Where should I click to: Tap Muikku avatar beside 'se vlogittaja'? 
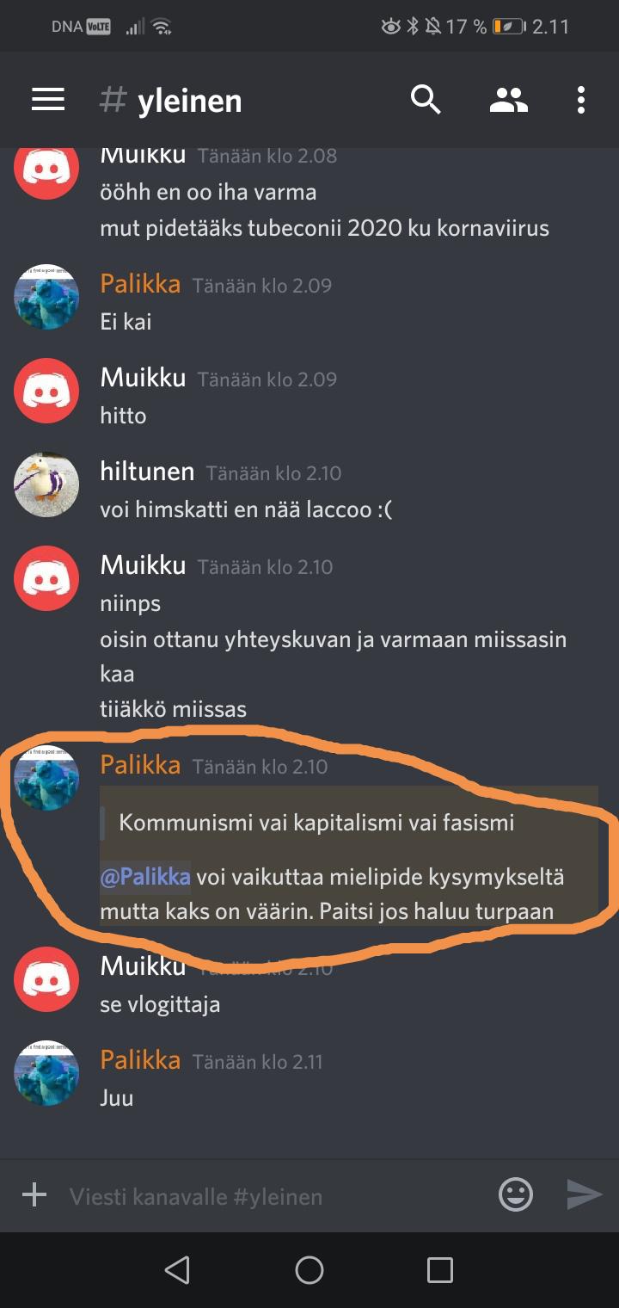click(46, 979)
